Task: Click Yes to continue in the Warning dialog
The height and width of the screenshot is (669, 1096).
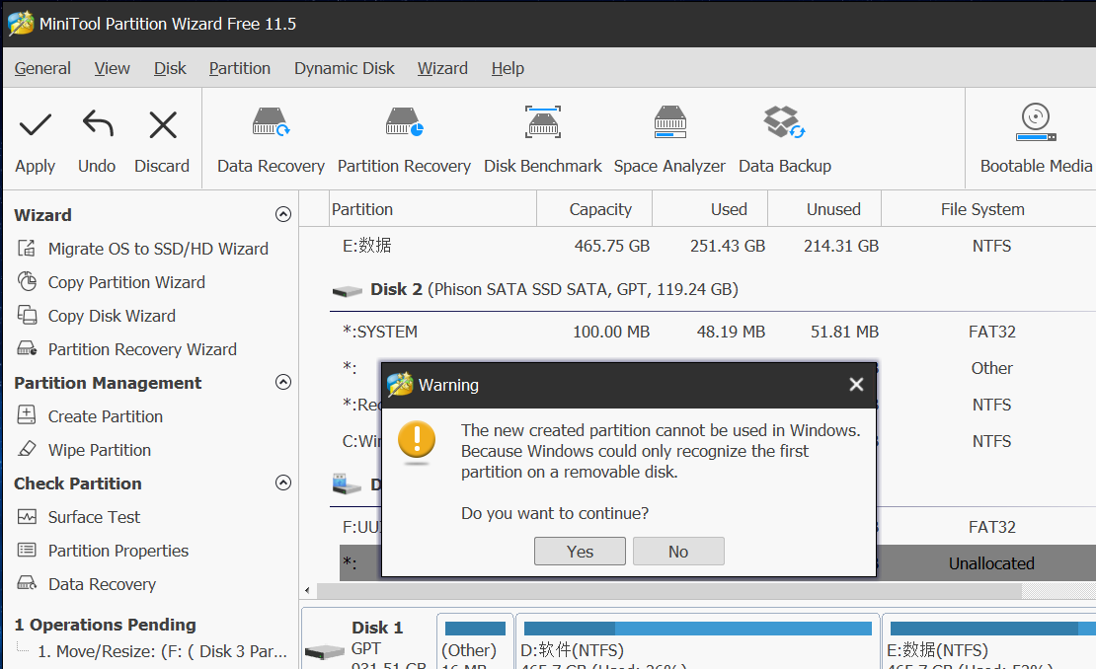Action: click(x=580, y=552)
